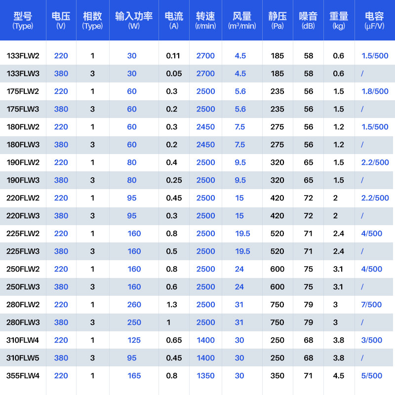Click noise value 72 in 220FLW2 row
This screenshot has height=395, width=395.
(308, 198)
